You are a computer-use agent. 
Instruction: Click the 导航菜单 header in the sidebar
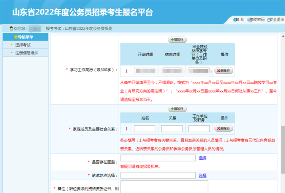tap(25, 37)
